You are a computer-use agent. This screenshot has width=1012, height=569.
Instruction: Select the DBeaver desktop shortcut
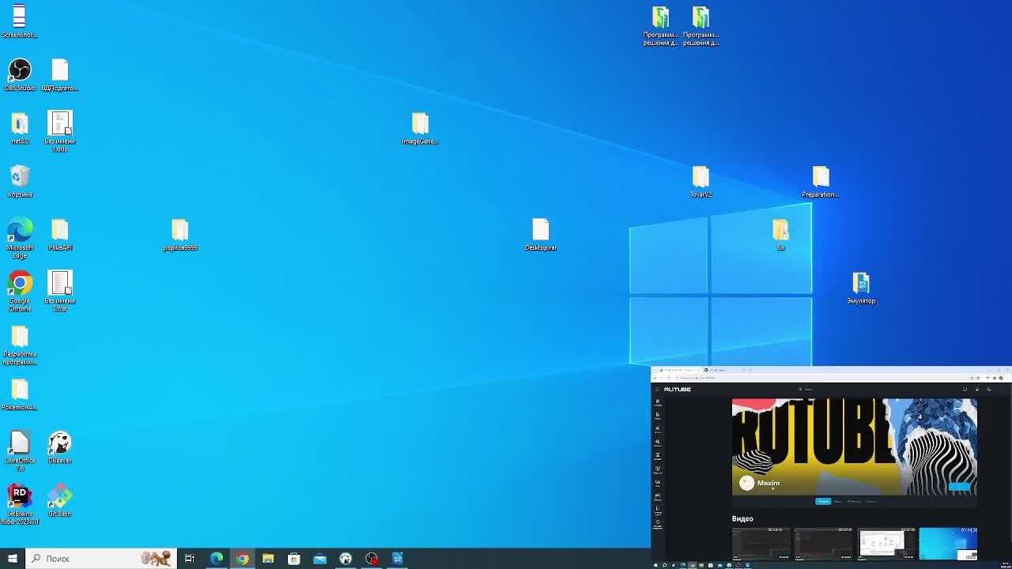[60, 447]
